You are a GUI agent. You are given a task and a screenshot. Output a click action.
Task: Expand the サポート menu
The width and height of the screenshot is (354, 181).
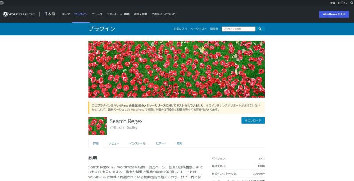(112, 14)
